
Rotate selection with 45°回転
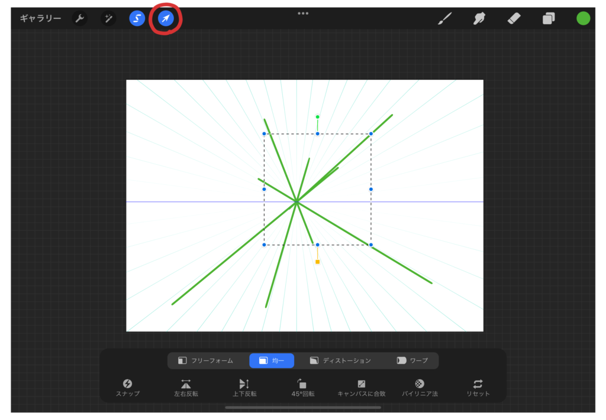point(302,388)
